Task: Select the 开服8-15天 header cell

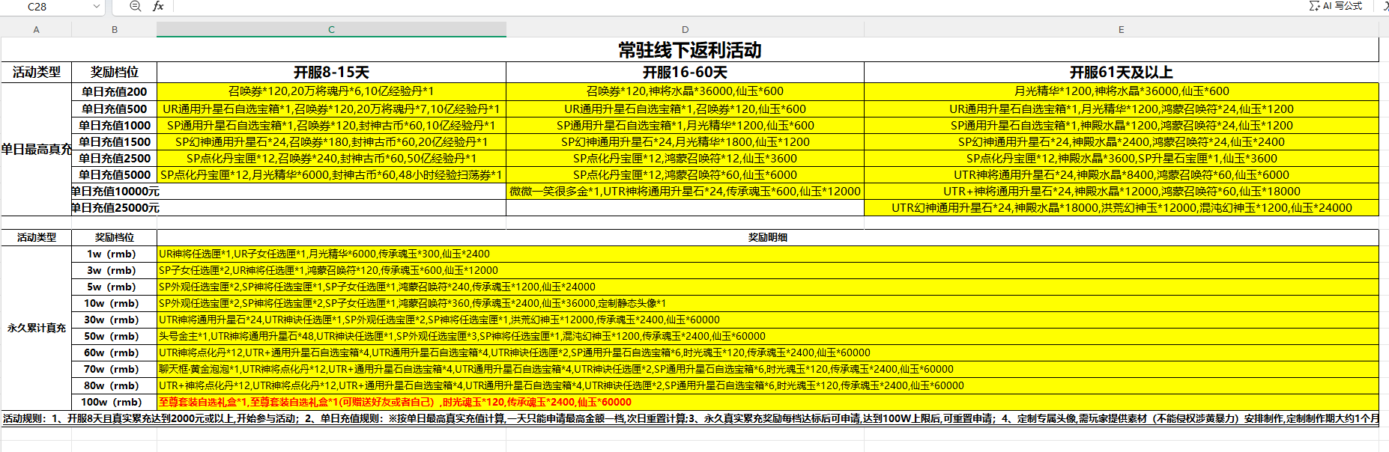Action: point(331,73)
